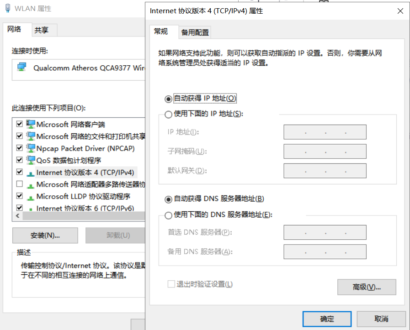Uncheck the Microsoft 网络客户端 checkbox

[x=19, y=124]
